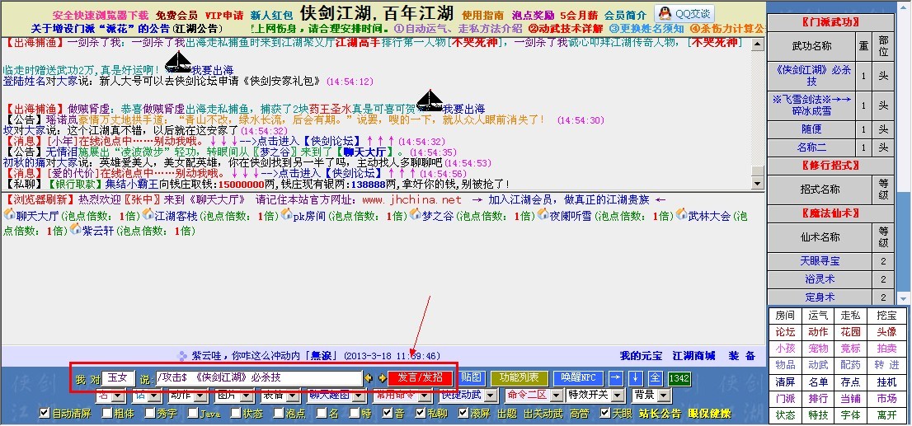Open the 背景 dropdown

point(651,396)
